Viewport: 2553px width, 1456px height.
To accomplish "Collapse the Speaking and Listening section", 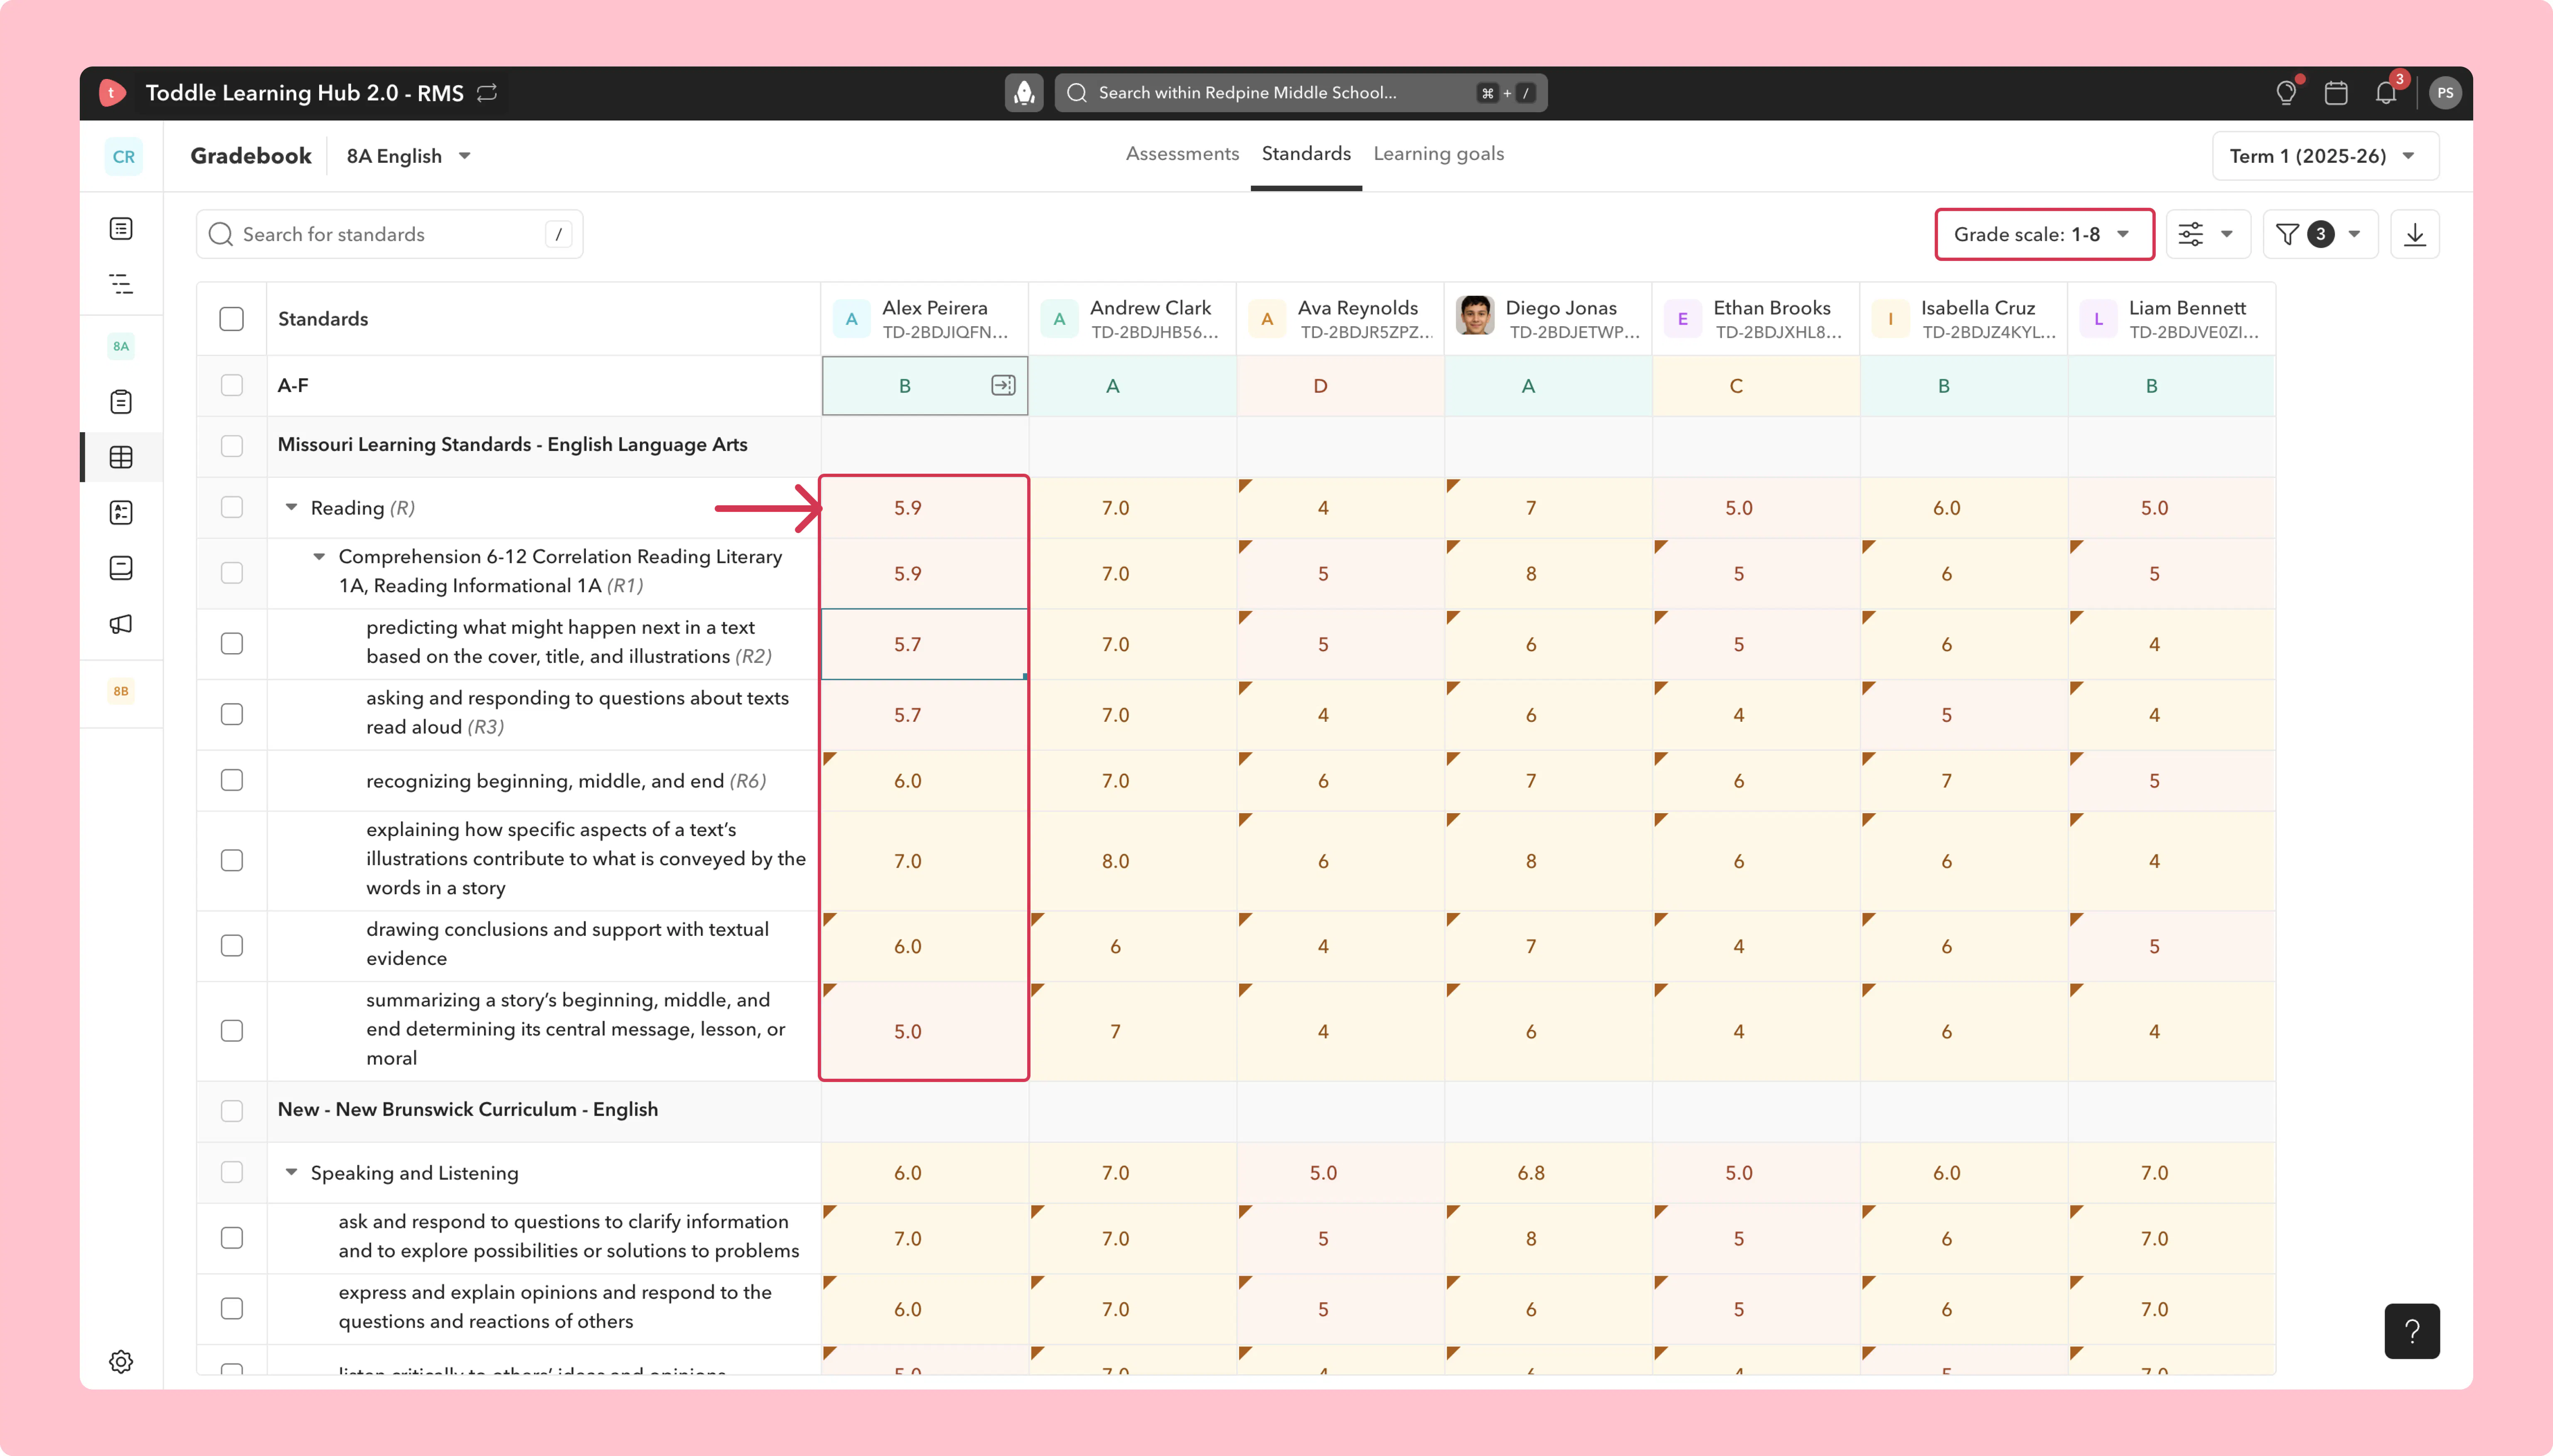I will pyautogui.click(x=291, y=1173).
